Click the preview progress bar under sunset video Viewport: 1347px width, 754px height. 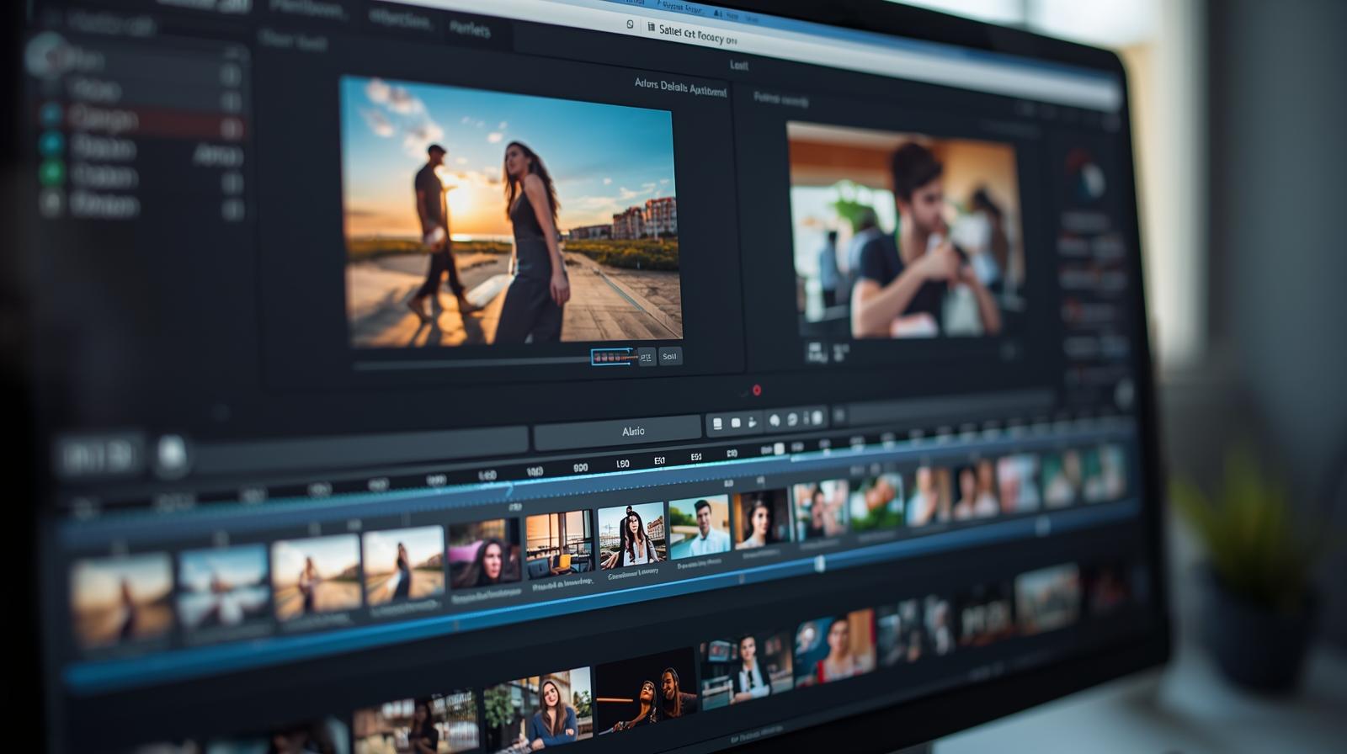(x=471, y=364)
